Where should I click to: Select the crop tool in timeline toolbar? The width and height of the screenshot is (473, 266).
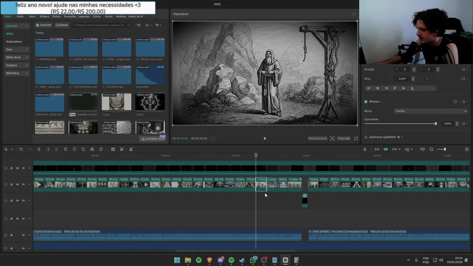tap(83, 149)
